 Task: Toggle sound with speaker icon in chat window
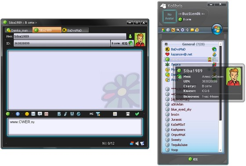[137, 143]
